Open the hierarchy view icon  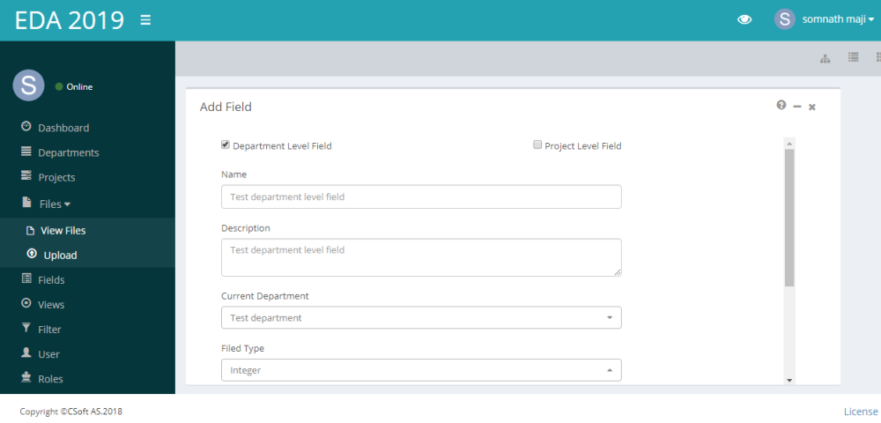point(825,58)
